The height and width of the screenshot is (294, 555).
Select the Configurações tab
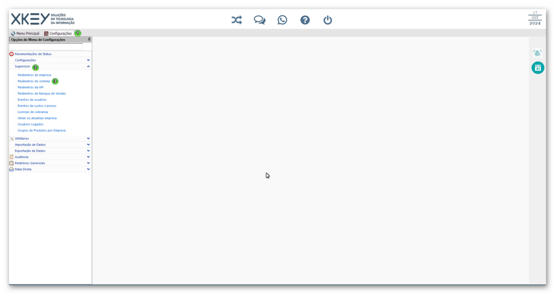58,33
